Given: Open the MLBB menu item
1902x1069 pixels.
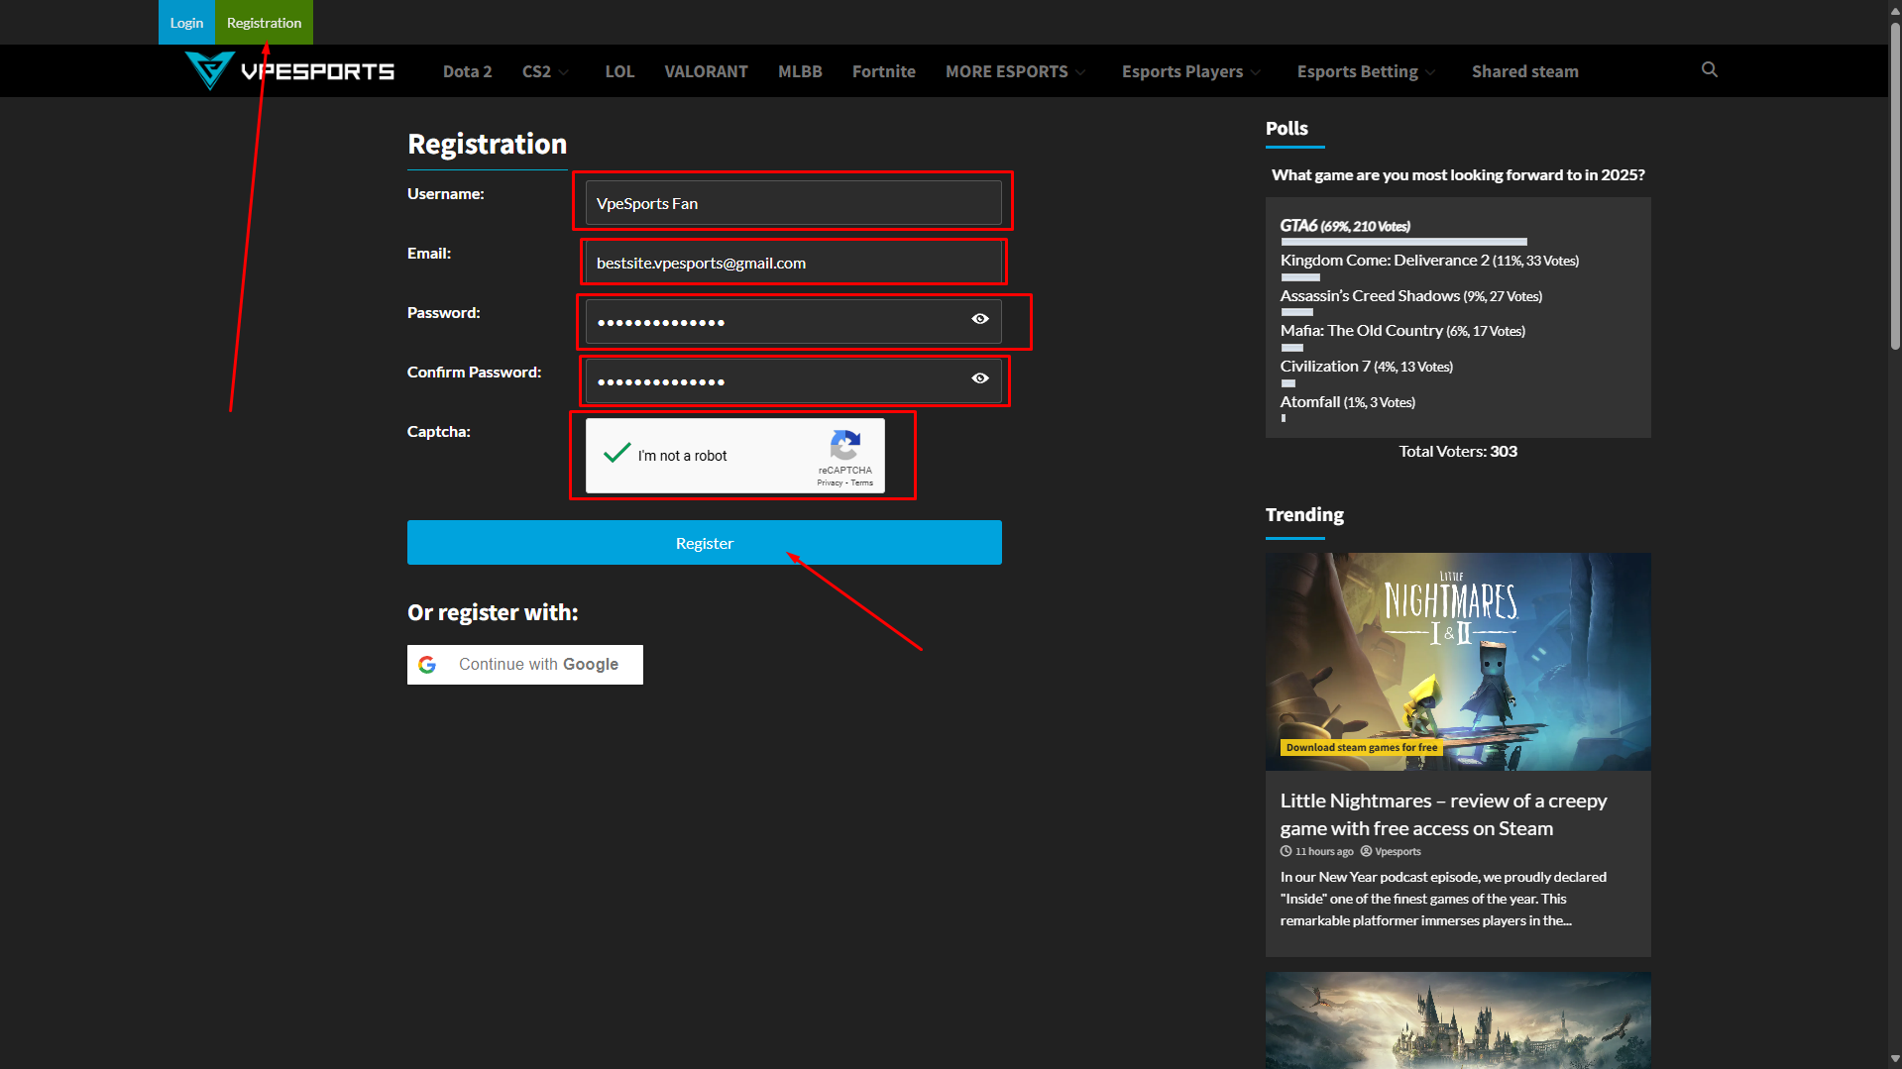Looking at the screenshot, I should (800, 71).
